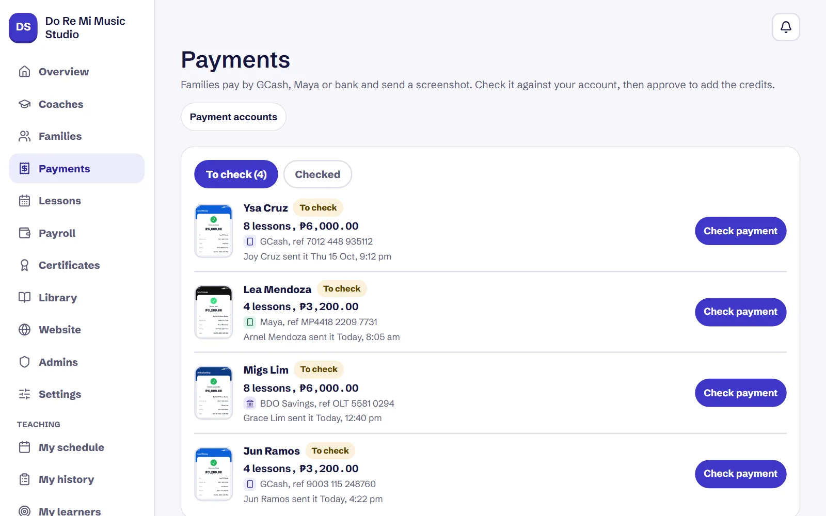Click the Admins shield icon
The image size is (826, 516).
click(x=24, y=362)
